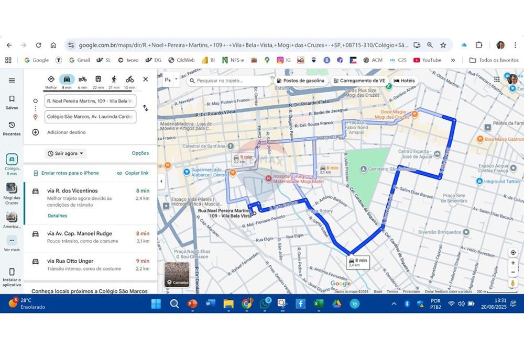Open Salvos saved places
The height and width of the screenshot is (349, 524).
point(12,102)
